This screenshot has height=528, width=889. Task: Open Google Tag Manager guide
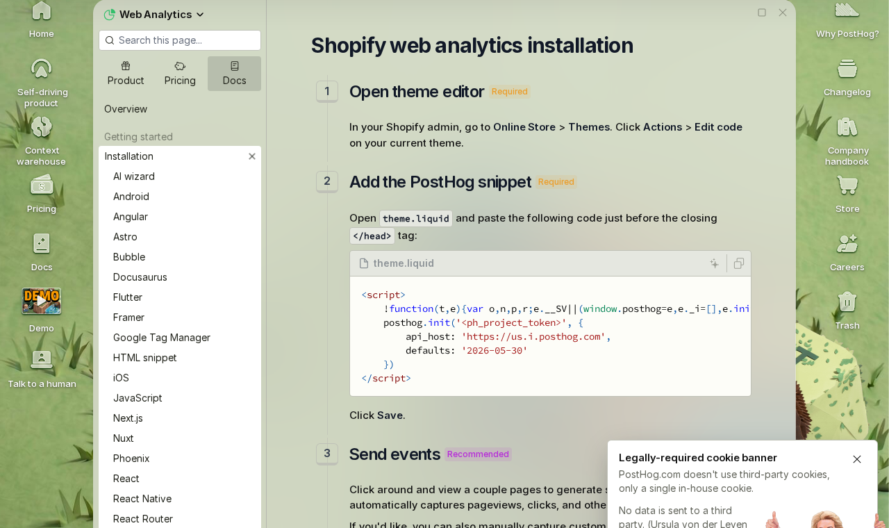click(162, 338)
